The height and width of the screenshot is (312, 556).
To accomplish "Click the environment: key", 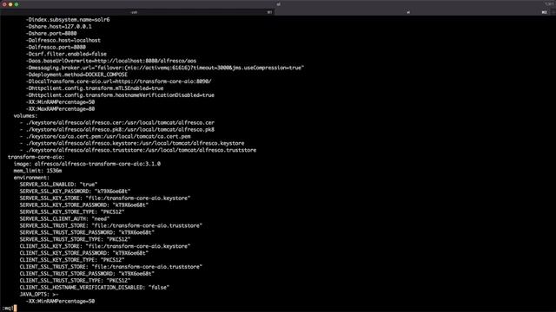I will tap(31, 178).
